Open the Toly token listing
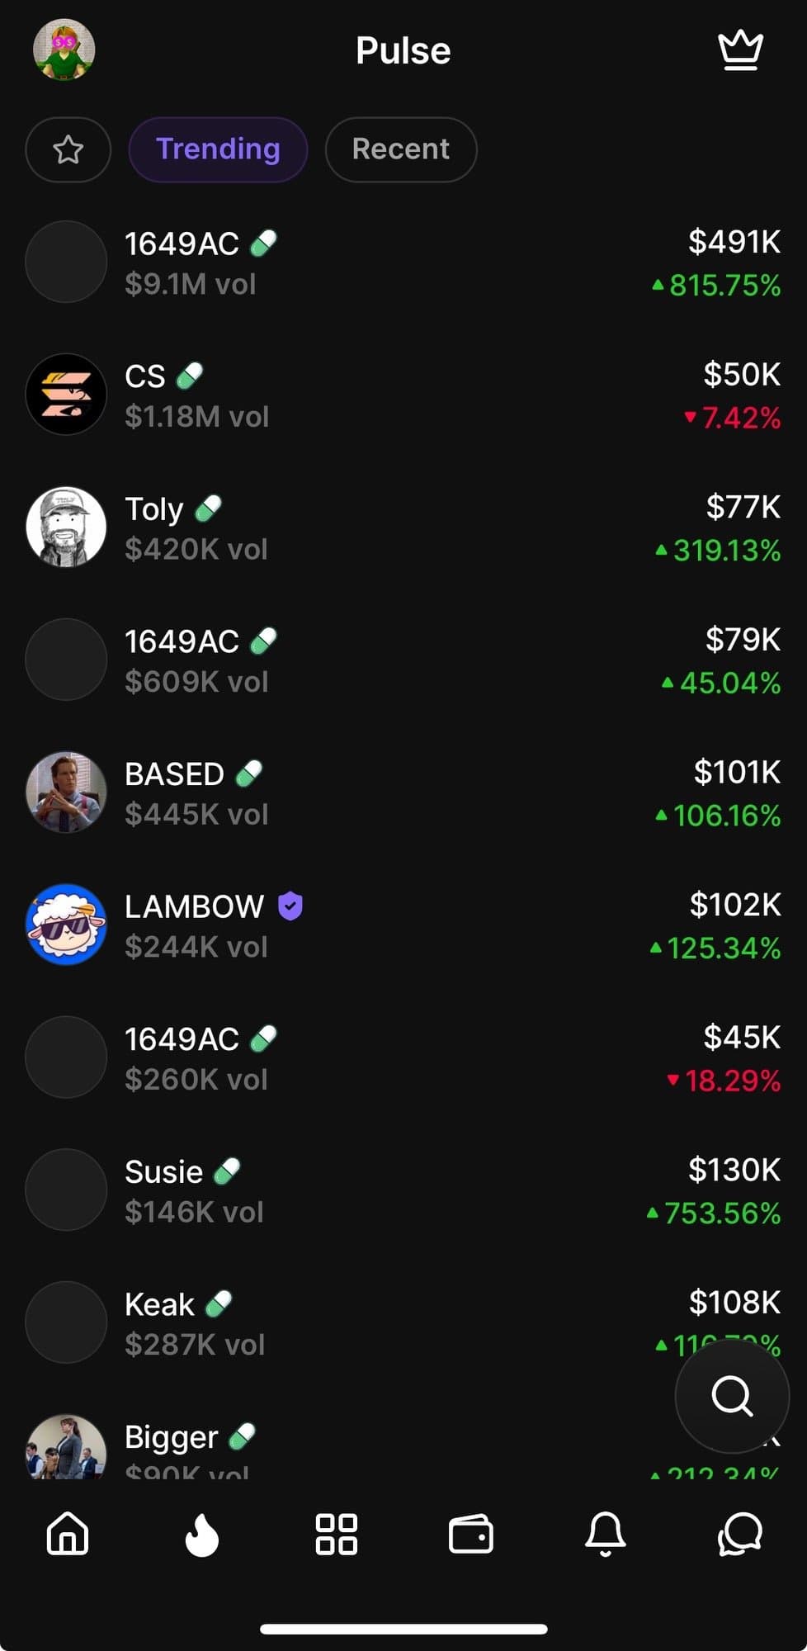This screenshot has width=807, height=1651. pyautogui.click(x=403, y=528)
